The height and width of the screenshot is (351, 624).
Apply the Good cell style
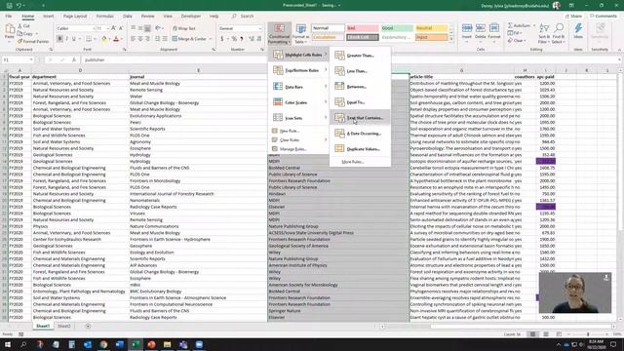(397, 28)
